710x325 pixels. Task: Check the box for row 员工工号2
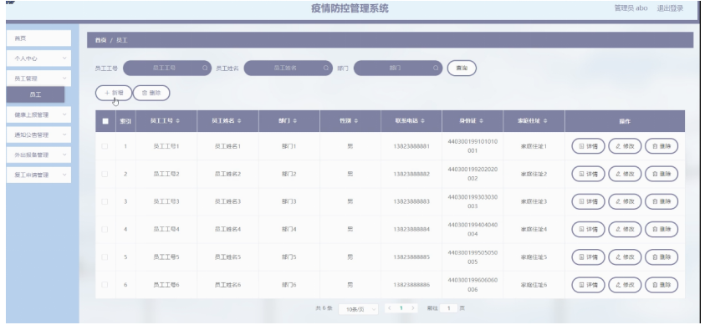(105, 174)
